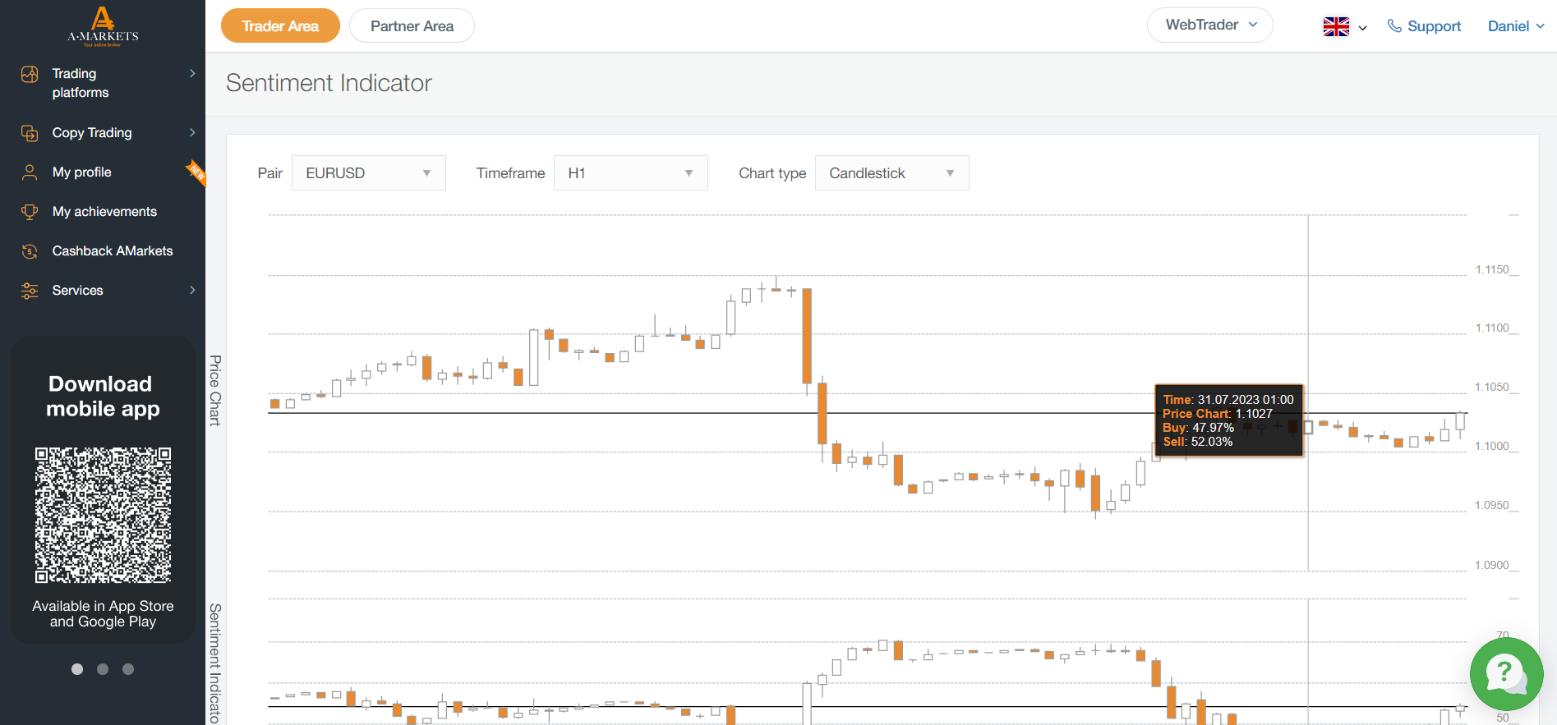Open the help chat bubble
1557x725 pixels.
click(1506, 674)
